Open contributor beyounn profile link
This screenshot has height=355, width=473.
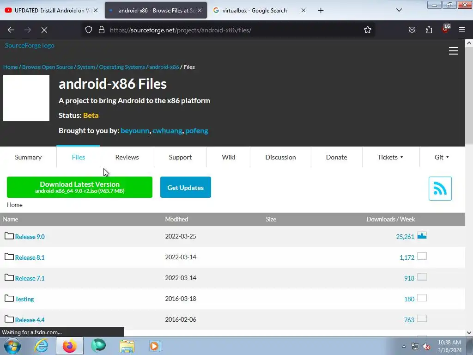tap(135, 131)
